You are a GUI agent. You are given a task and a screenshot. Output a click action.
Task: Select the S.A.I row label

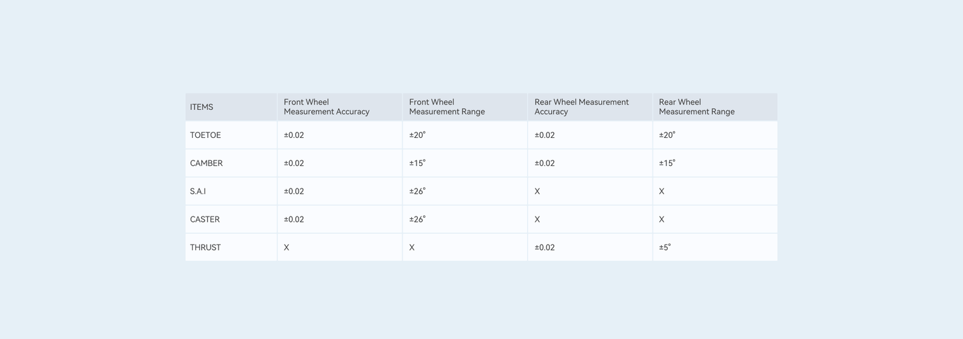tap(198, 191)
